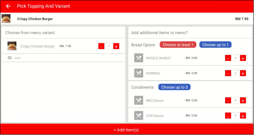This screenshot has height=135, width=254.
Task: Click 'Add additional items to menu?' heading
Action: [159, 33]
